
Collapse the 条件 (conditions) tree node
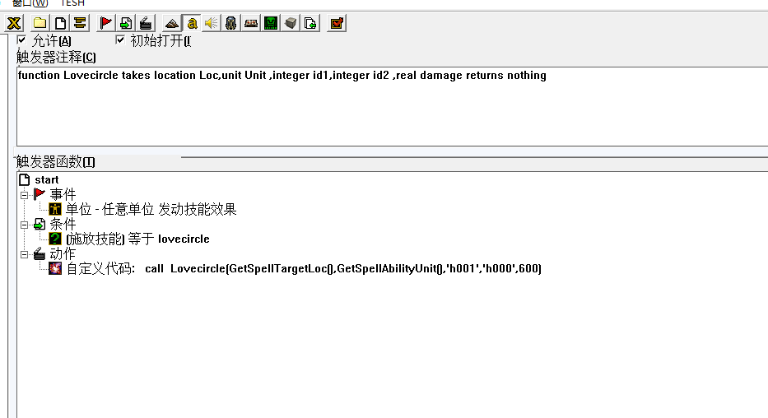tap(25, 225)
